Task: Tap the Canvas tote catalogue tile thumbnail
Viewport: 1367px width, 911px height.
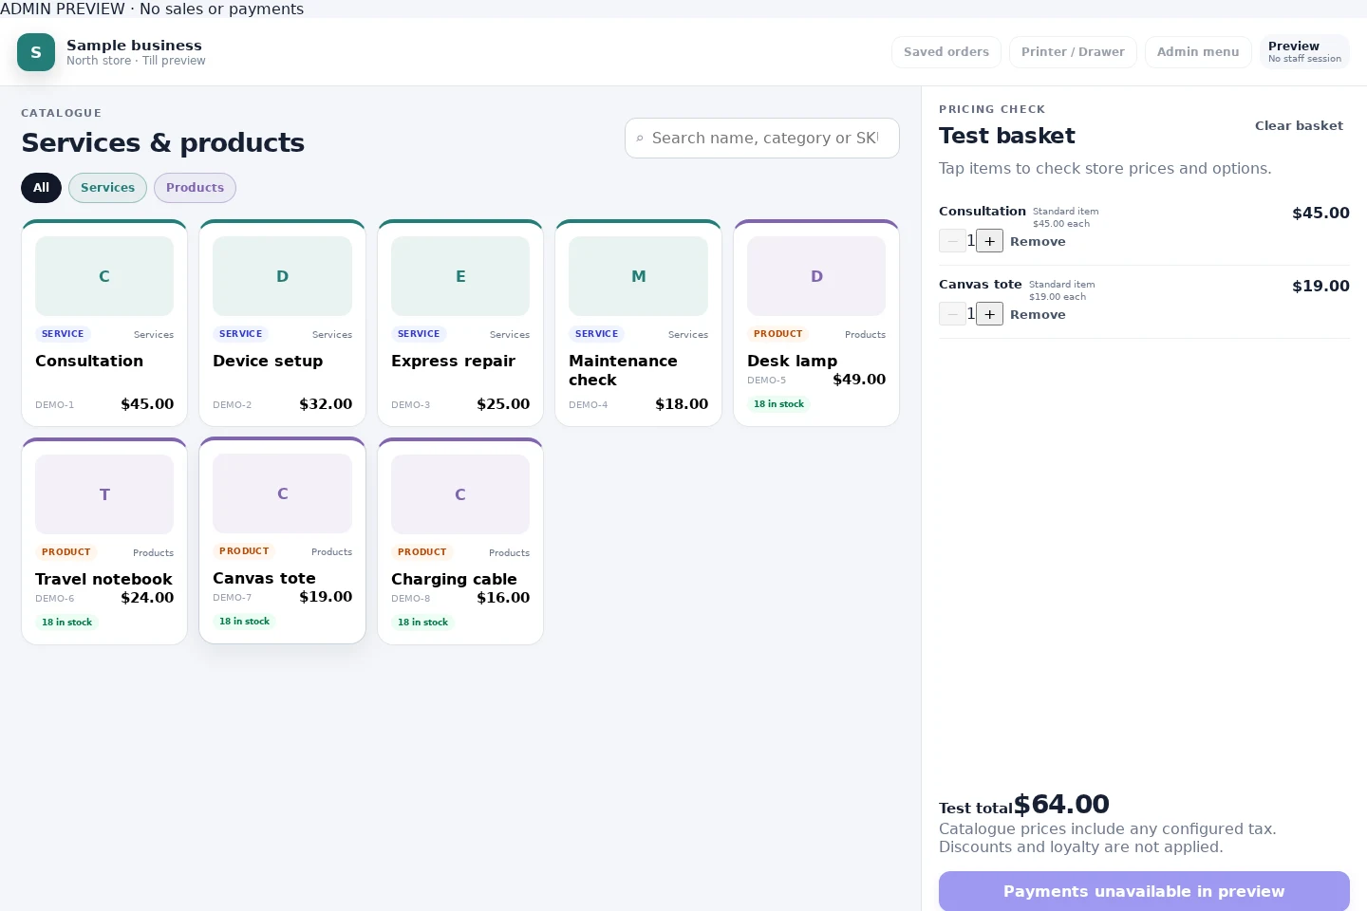Action: point(282,493)
